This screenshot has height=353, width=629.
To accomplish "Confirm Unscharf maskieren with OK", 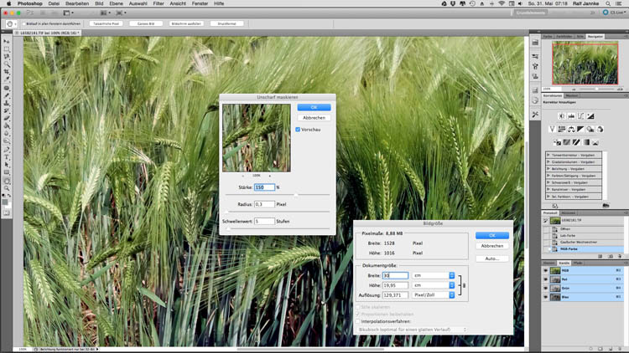I will [x=314, y=107].
